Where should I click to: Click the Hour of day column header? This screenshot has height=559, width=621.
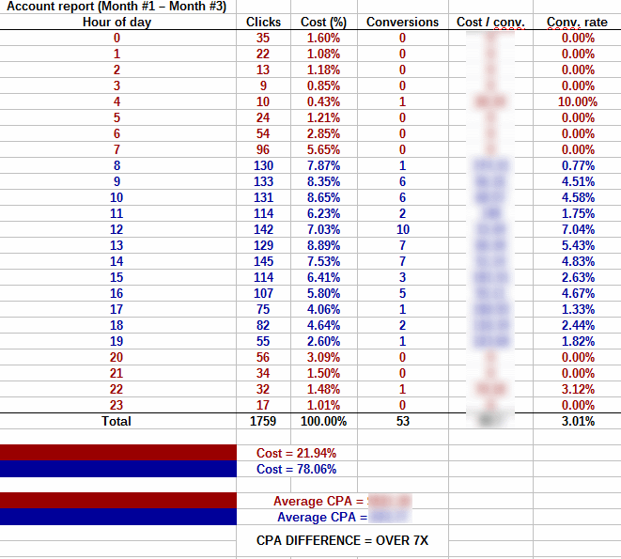click(116, 22)
